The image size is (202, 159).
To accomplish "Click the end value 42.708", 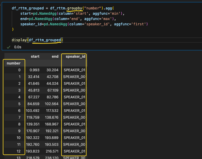I will (52, 77).
